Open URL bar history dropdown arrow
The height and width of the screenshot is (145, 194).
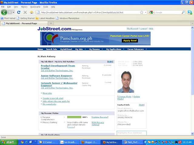click(x=145, y=12)
